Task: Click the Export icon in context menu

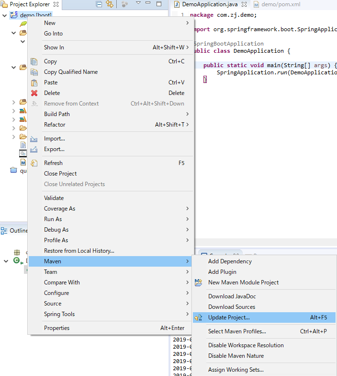Action: pos(34,149)
